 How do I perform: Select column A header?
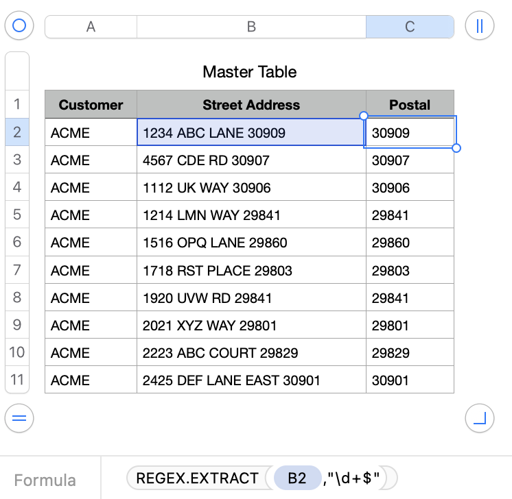tap(91, 27)
